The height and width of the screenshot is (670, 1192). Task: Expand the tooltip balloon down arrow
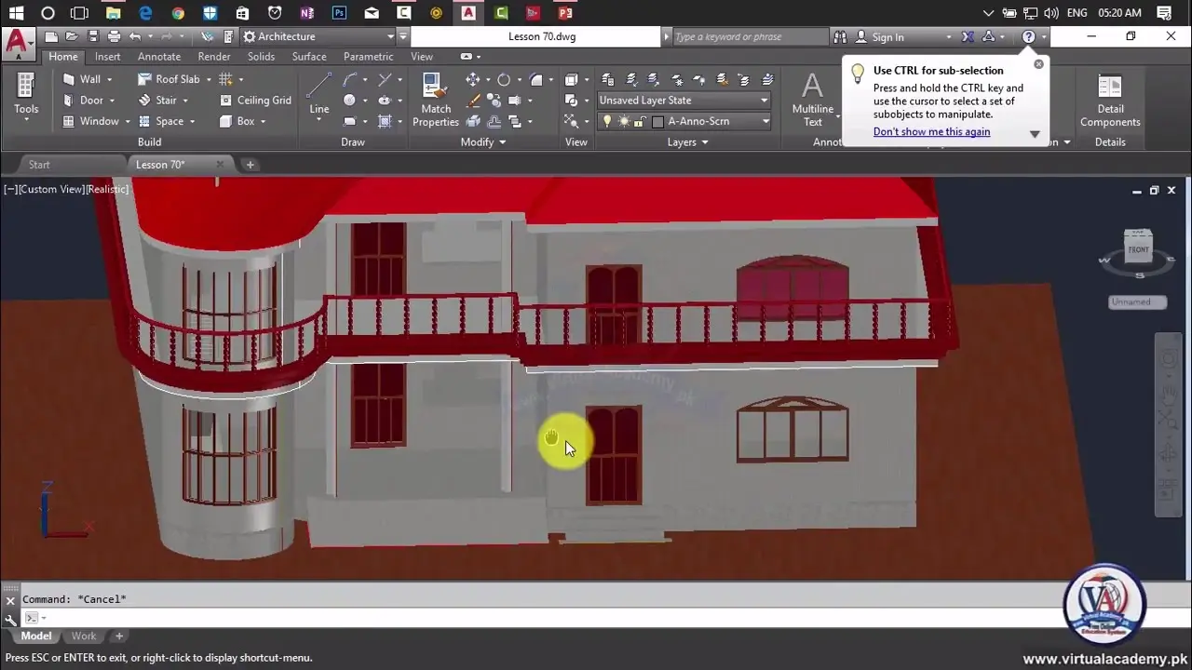coord(1035,134)
